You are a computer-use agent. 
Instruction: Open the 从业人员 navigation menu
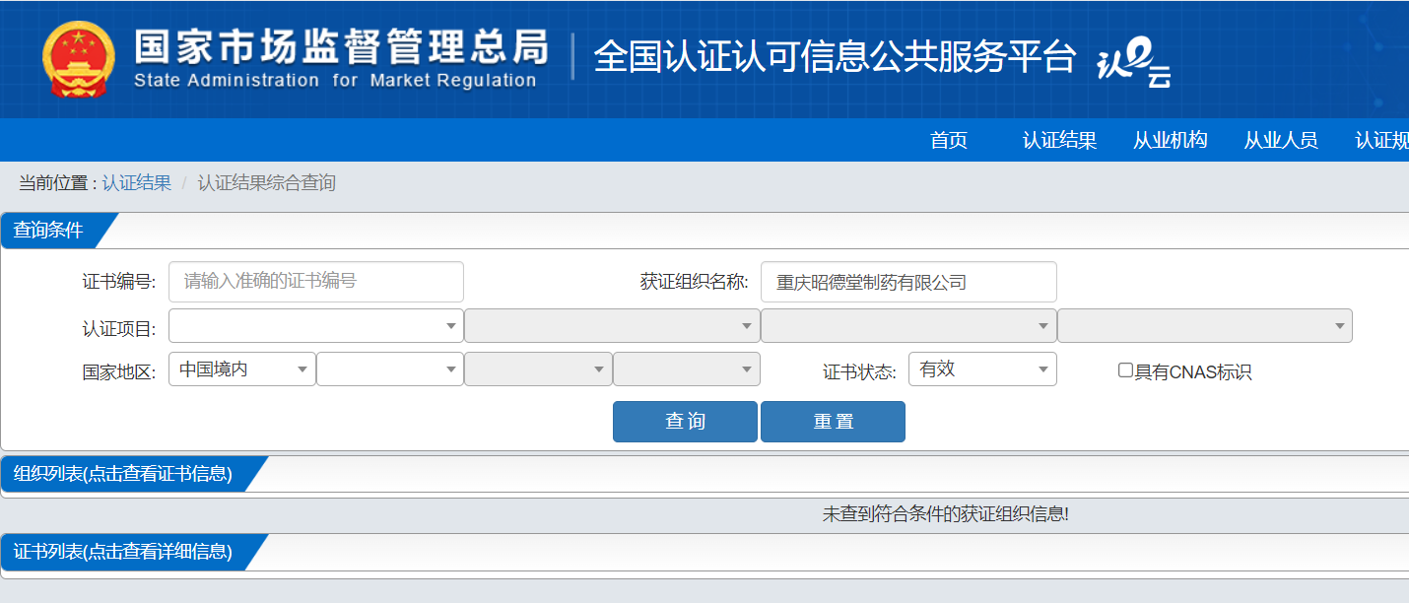click(x=1281, y=140)
